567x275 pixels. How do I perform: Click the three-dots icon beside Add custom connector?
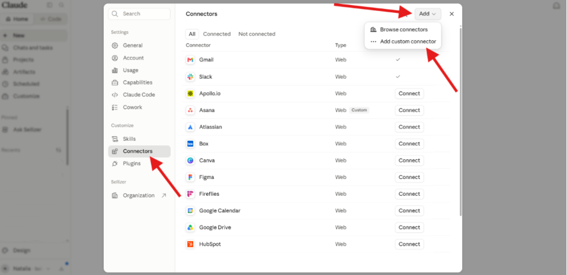point(373,42)
